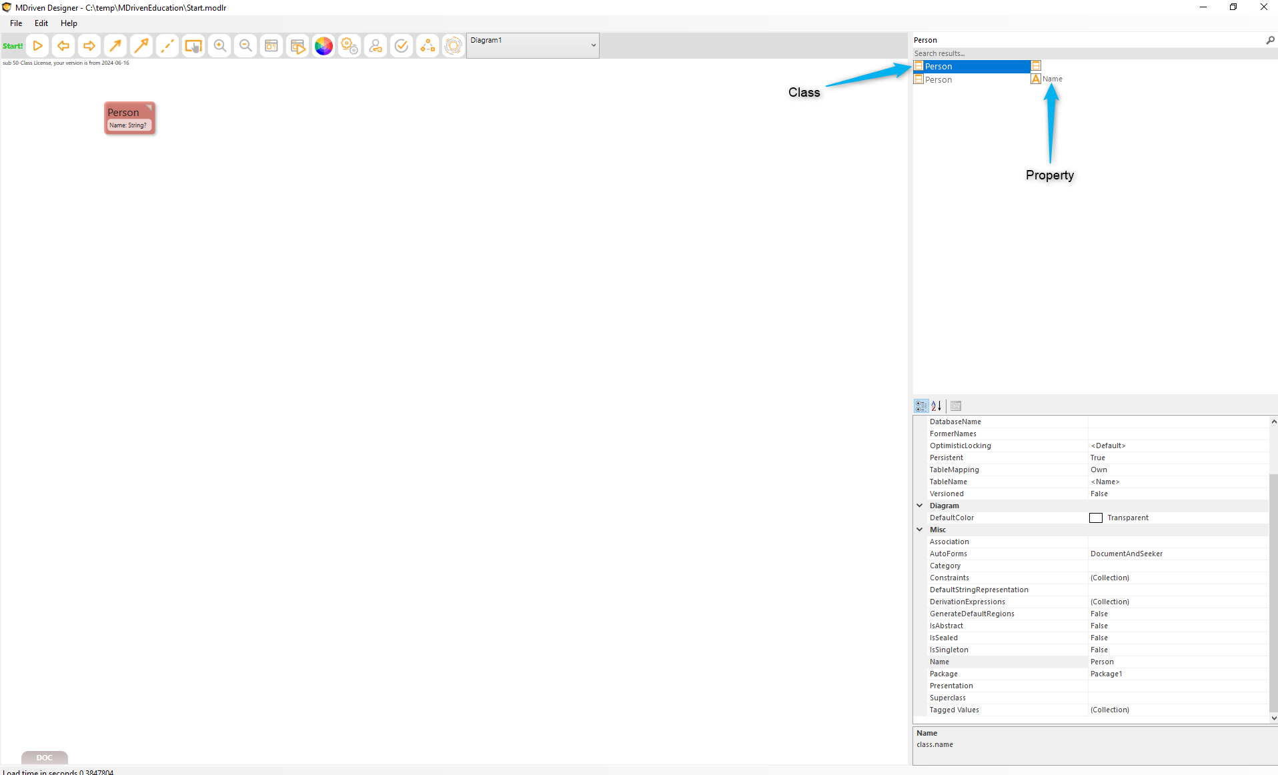
Task: Collapse the Misc property section
Action: coord(920,530)
